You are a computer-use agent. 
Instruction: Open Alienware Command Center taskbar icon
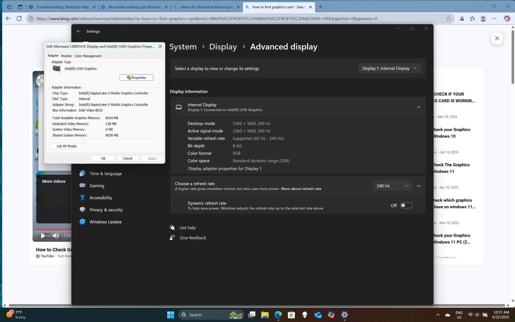click(x=304, y=315)
